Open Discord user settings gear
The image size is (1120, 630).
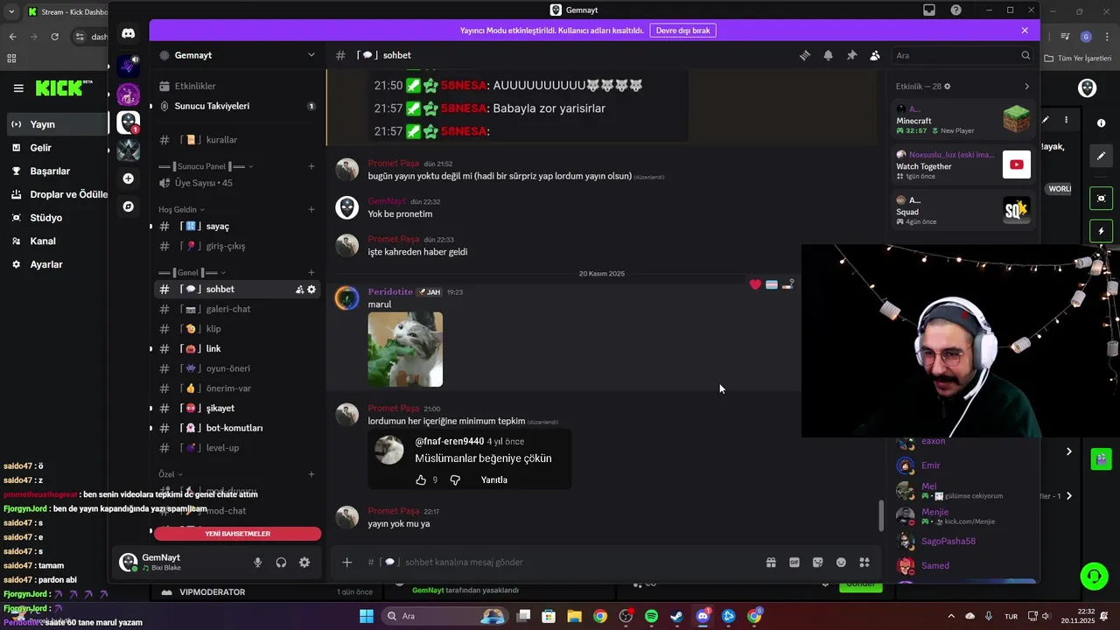(x=304, y=563)
